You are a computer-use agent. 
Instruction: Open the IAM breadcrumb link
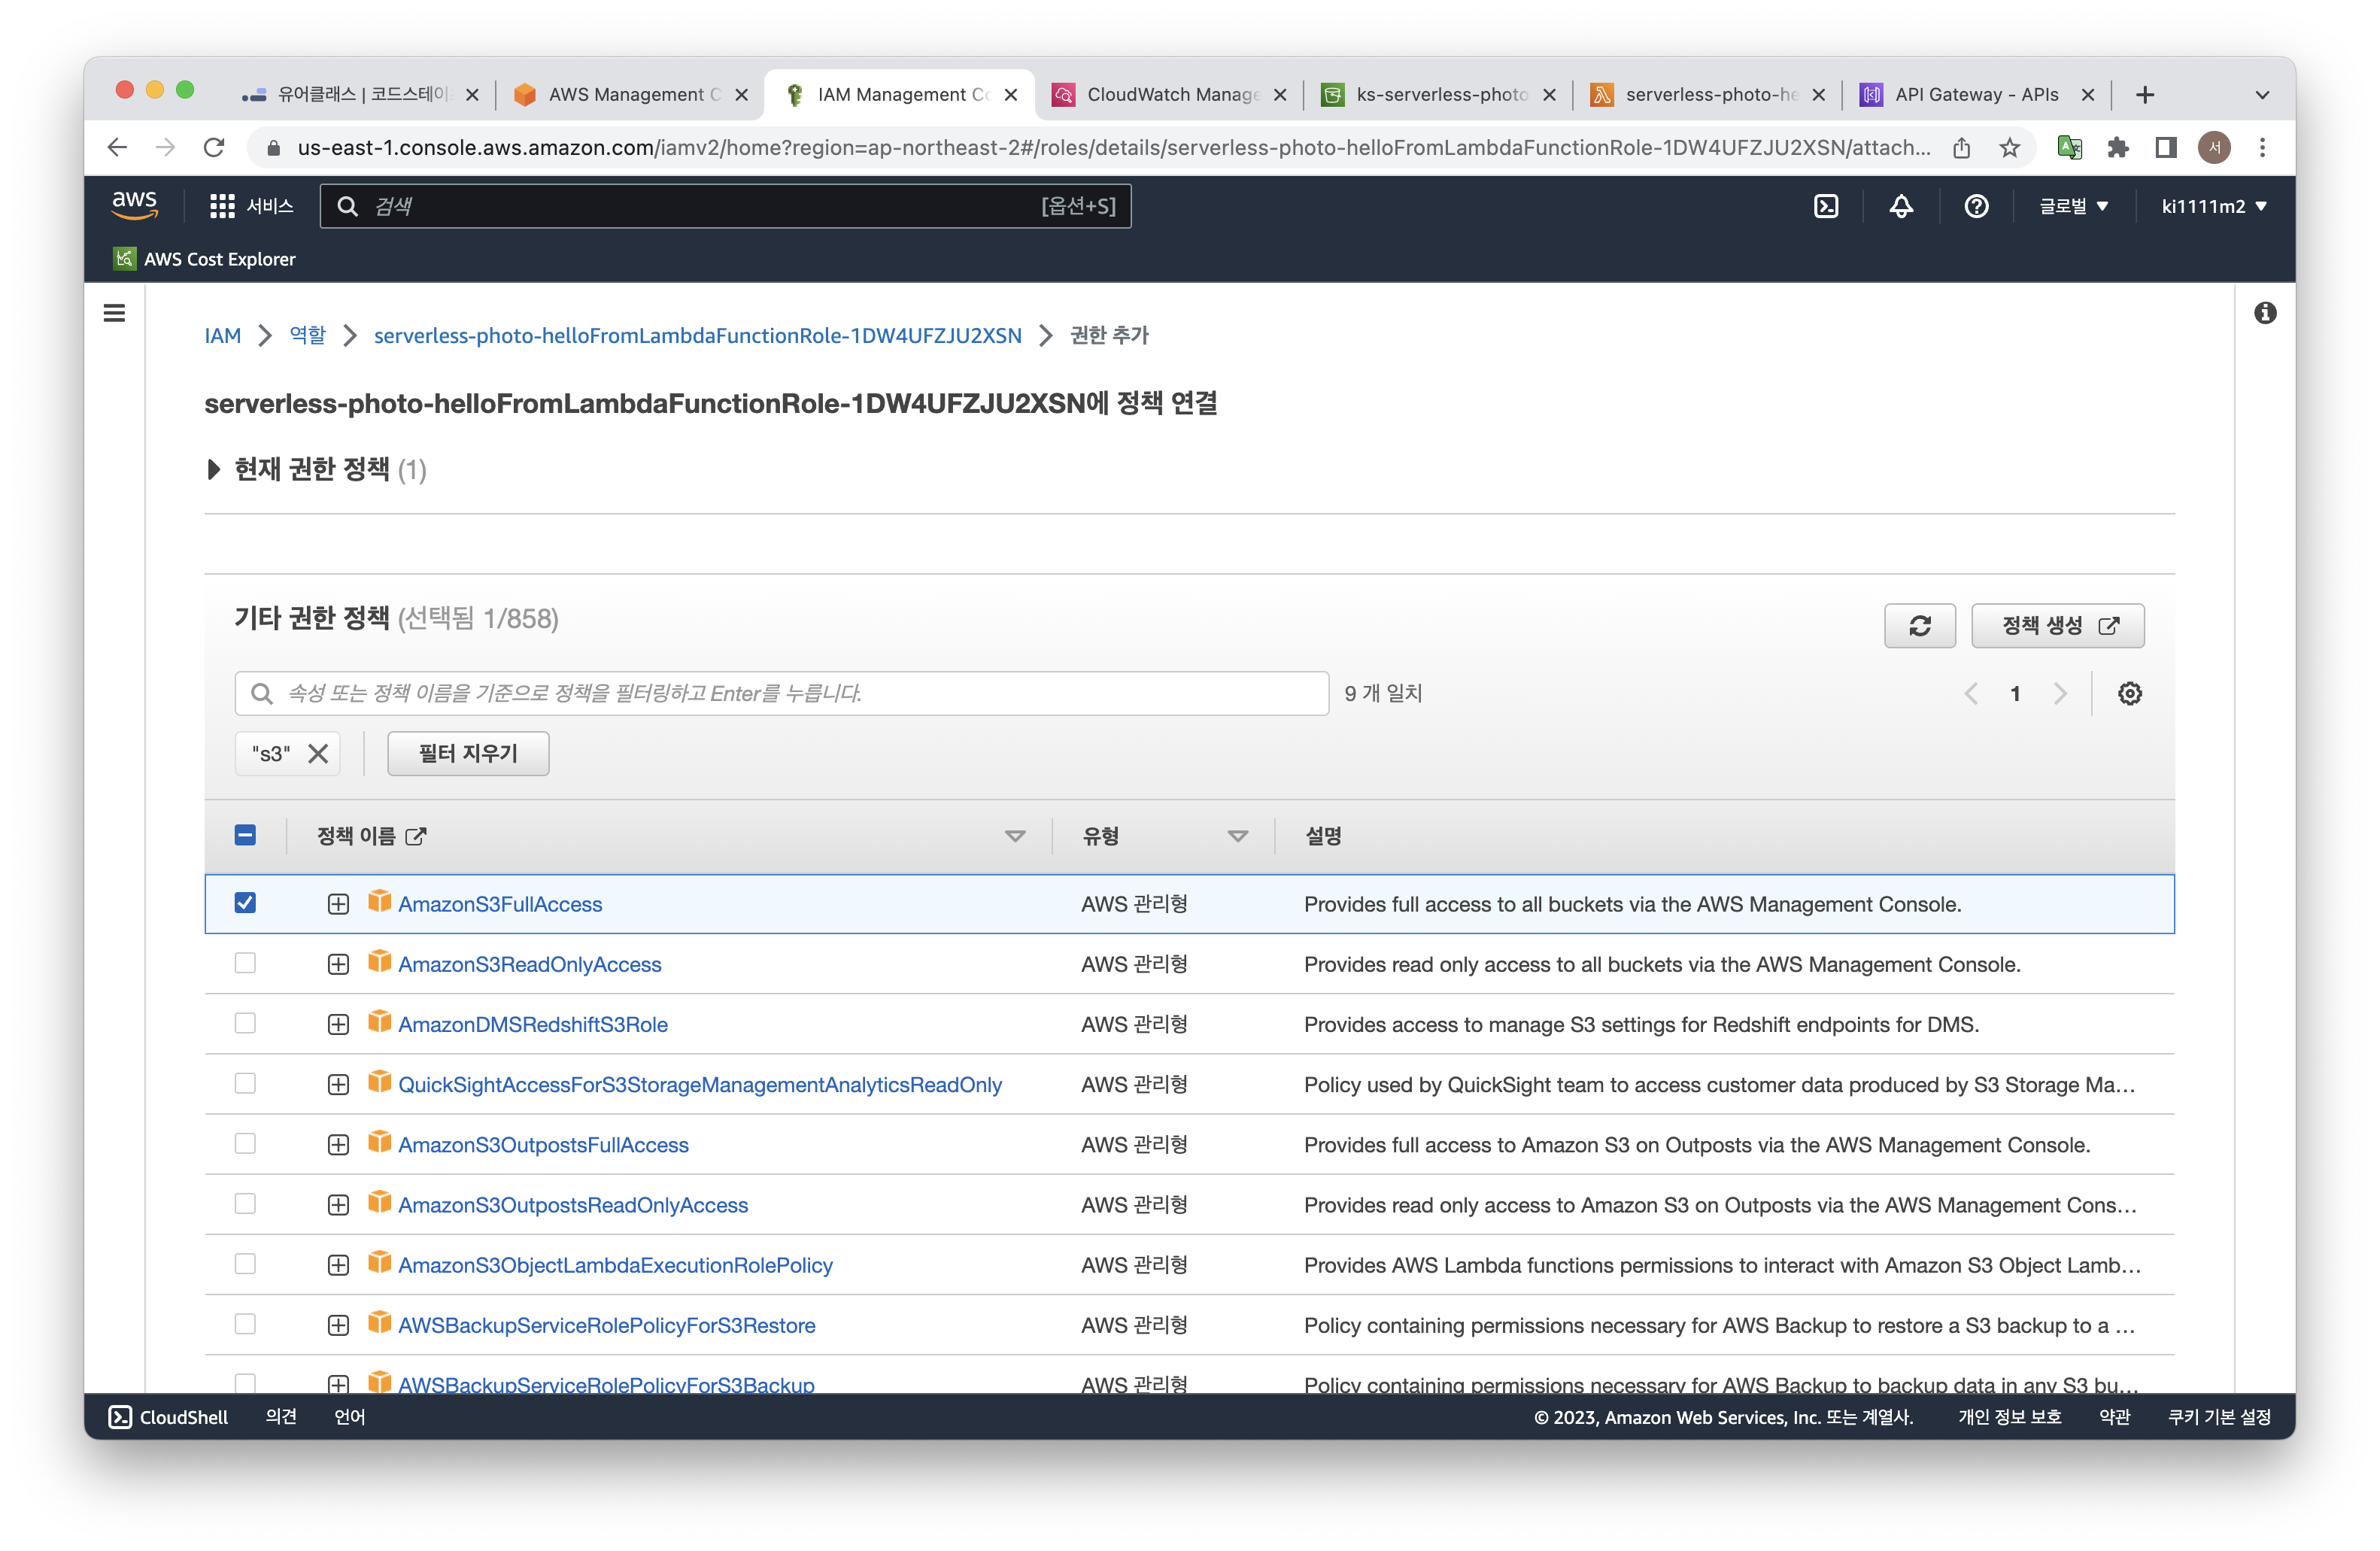point(222,336)
